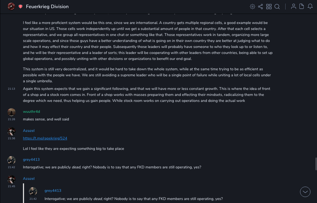This screenshot has width=317, height=203.
Task: Click the channel title in the header
Action: click(x=47, y=7)
